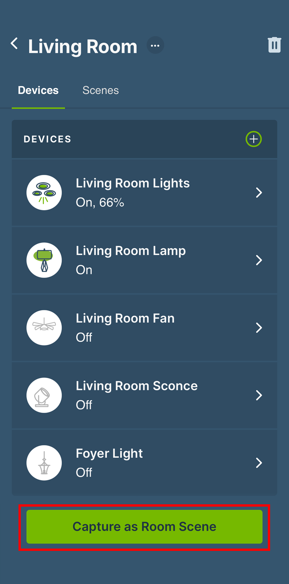This screenshot has width=289, height=584.
Task: Tap the green plus add device icon
Action: (254, 139)
